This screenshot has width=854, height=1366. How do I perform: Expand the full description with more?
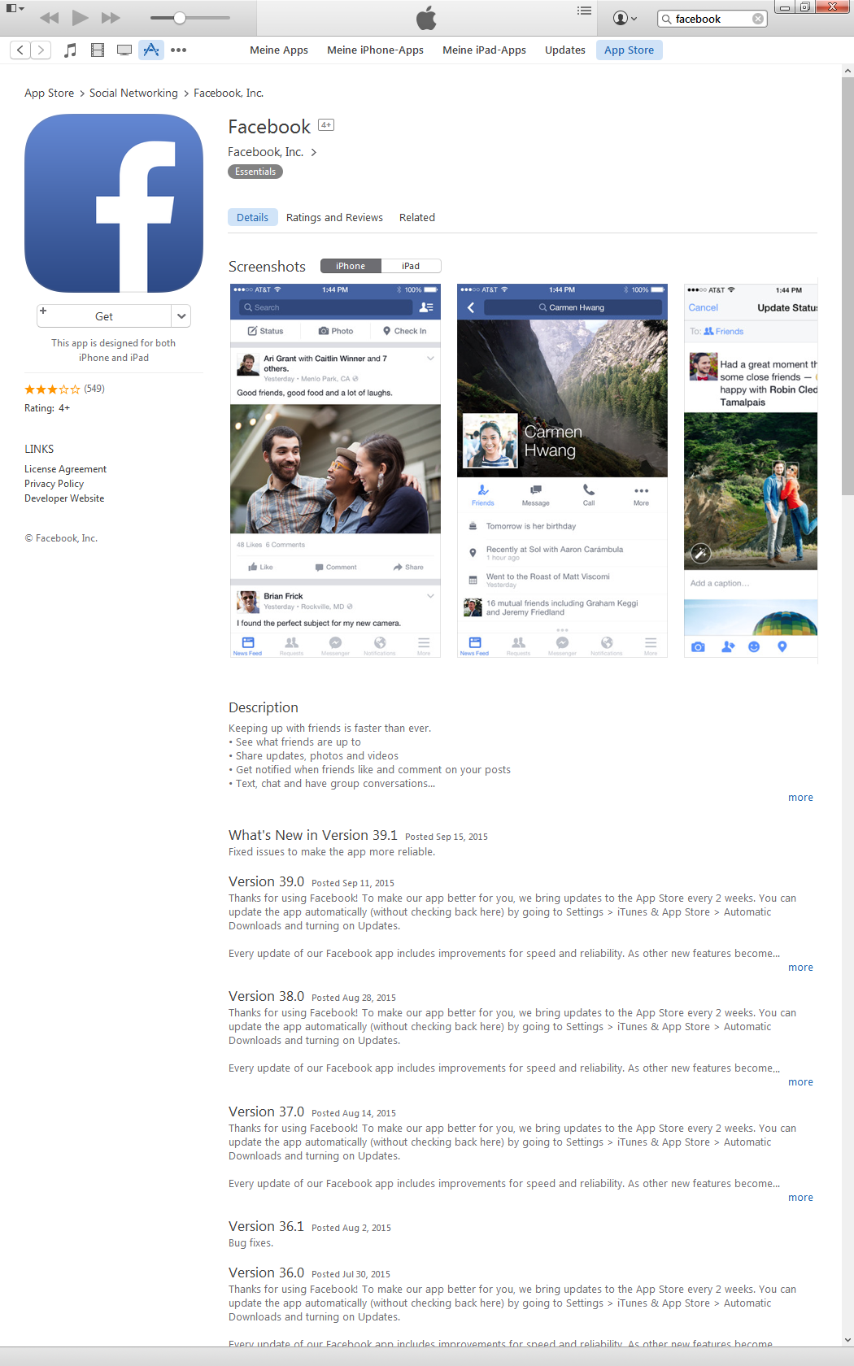800,798
